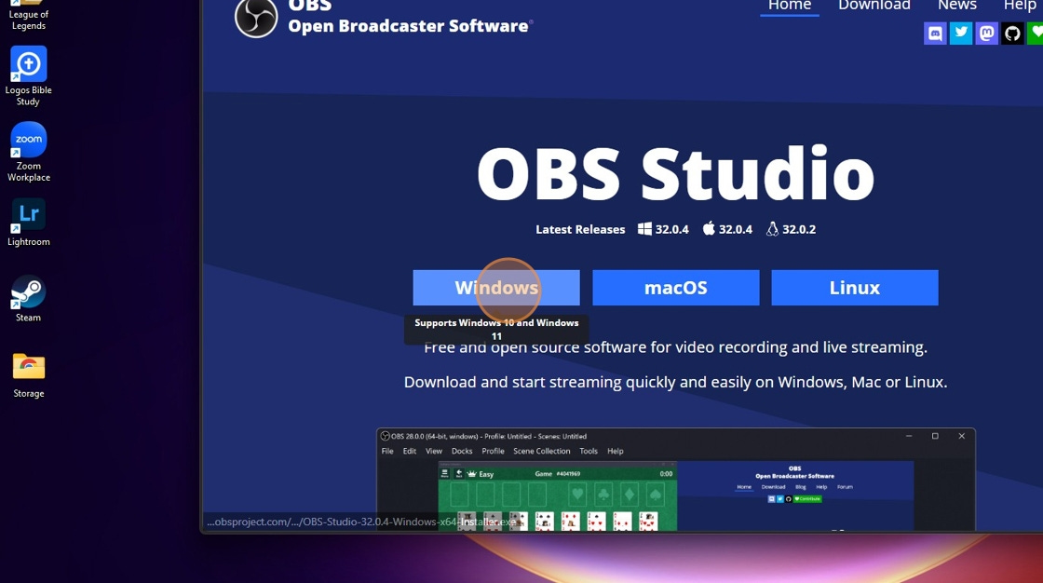Open the Zoom Workplace desktop icon
This screenshot has width=1043, height=583.
[x=28, y=152]
